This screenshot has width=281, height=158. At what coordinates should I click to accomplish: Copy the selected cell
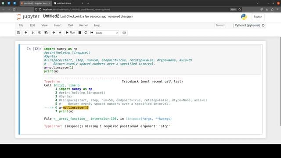tap(40, 32)
